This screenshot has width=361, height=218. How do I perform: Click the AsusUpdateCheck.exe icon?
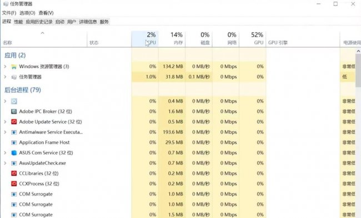coord(14,163)
